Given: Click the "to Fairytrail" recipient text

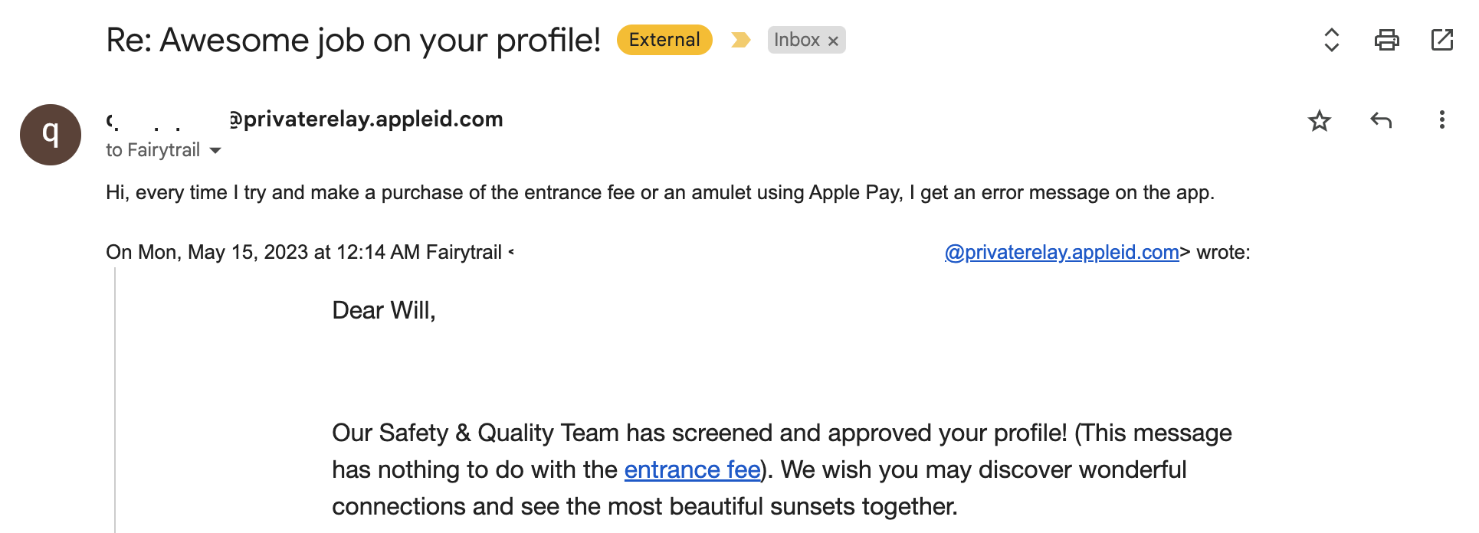Looking at the screenshot, I should pyautogui.click(x=152, y=150).
